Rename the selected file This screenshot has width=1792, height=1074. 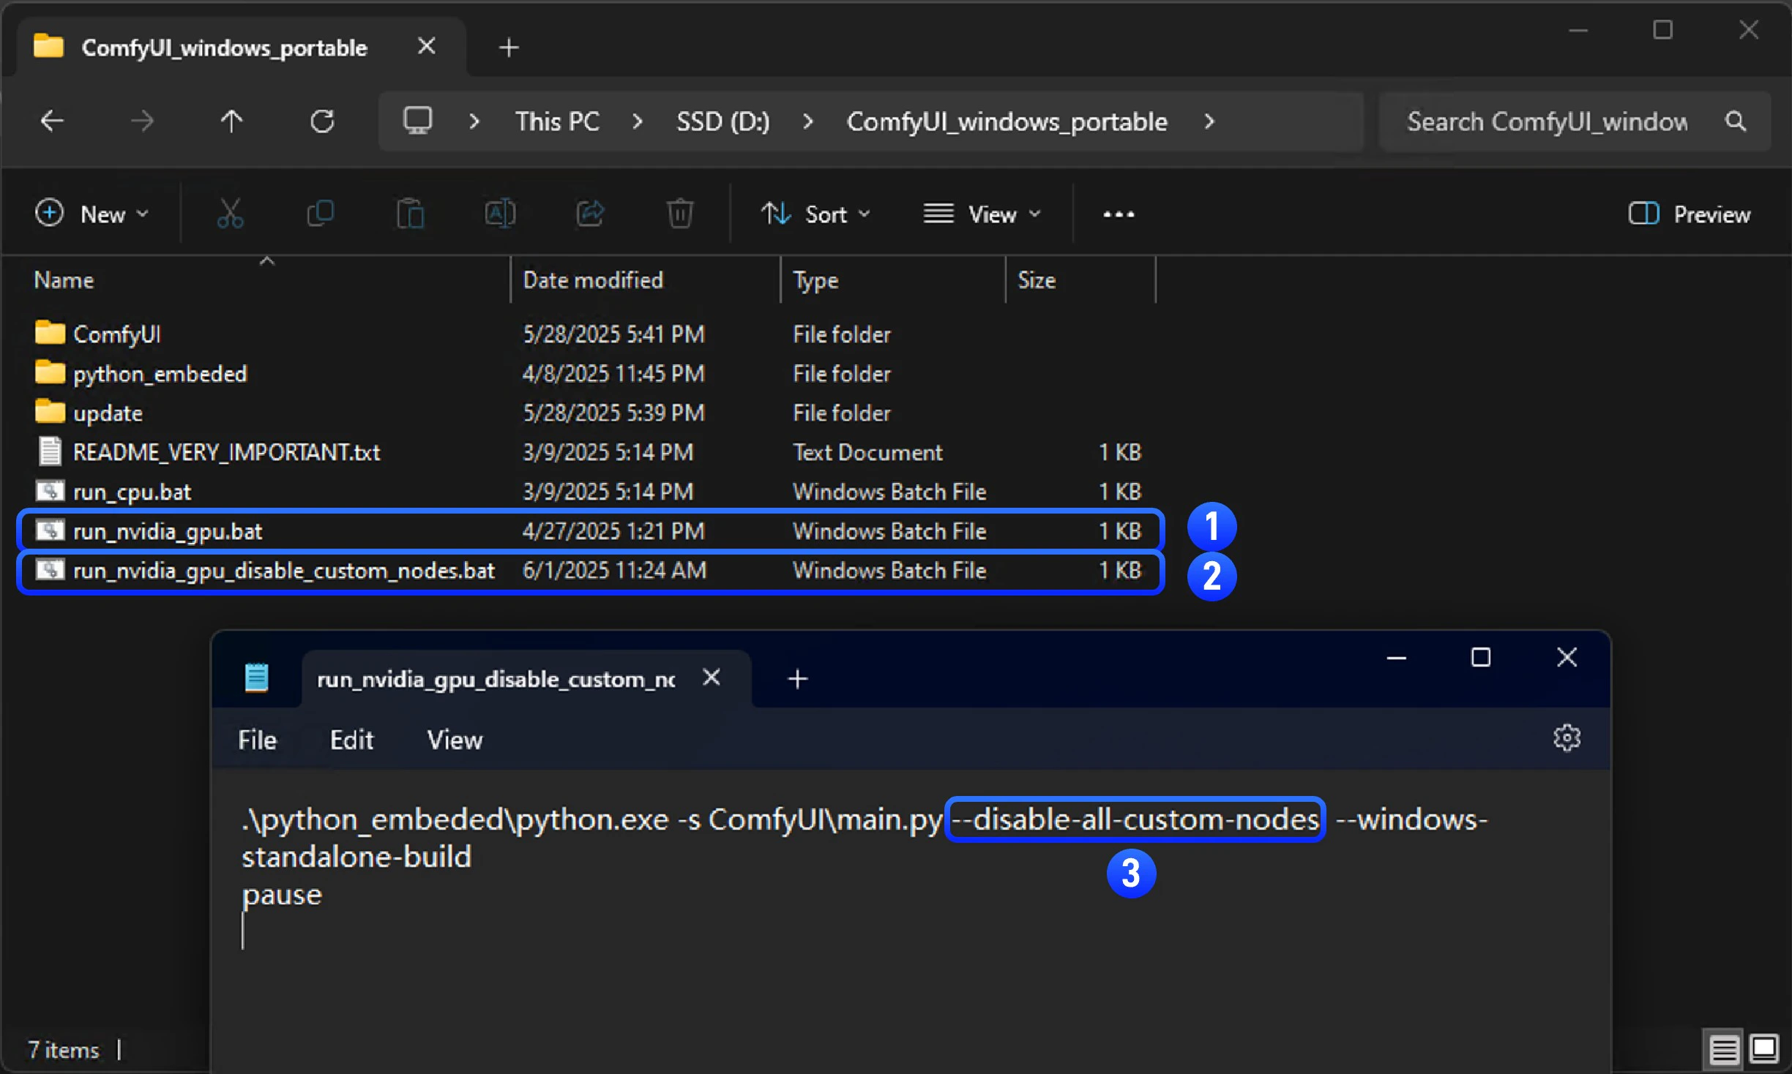501,213
